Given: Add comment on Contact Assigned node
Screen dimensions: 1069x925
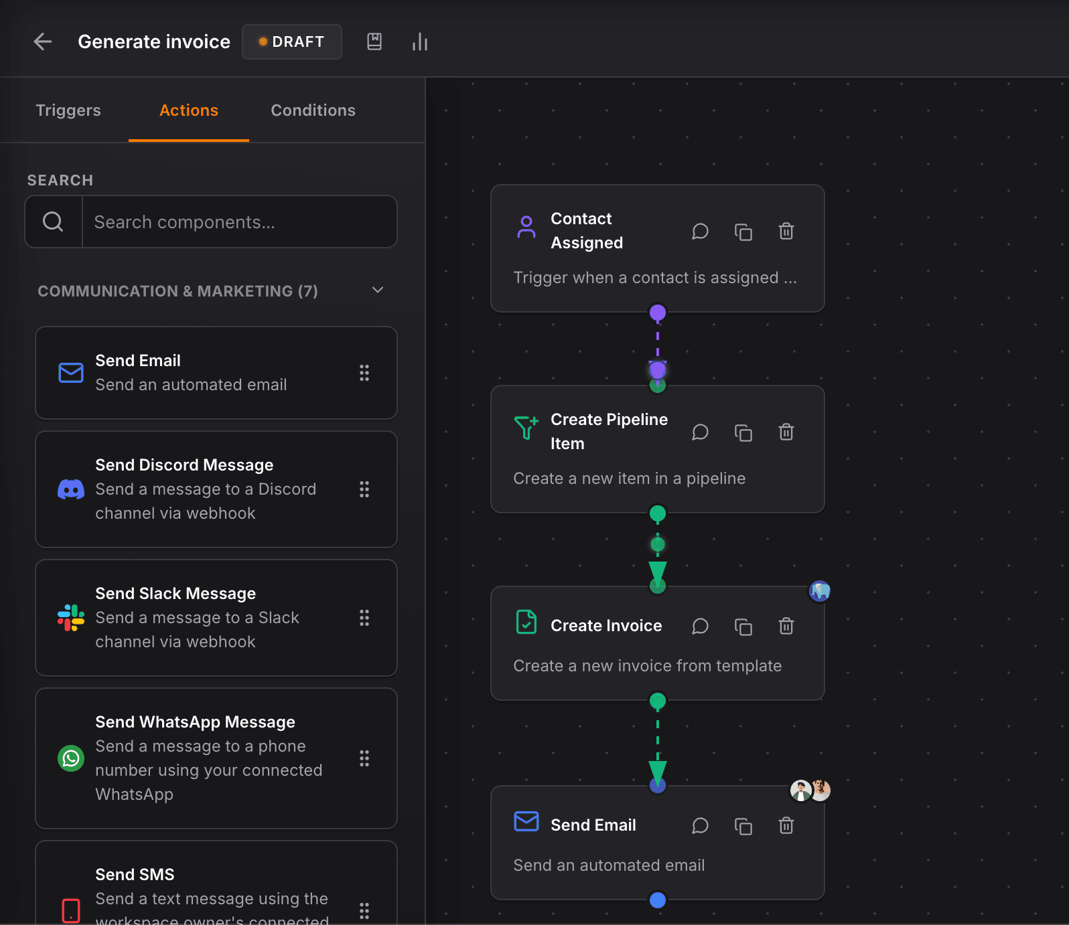Looking at the screenshot, I should (x=700, y=232).
